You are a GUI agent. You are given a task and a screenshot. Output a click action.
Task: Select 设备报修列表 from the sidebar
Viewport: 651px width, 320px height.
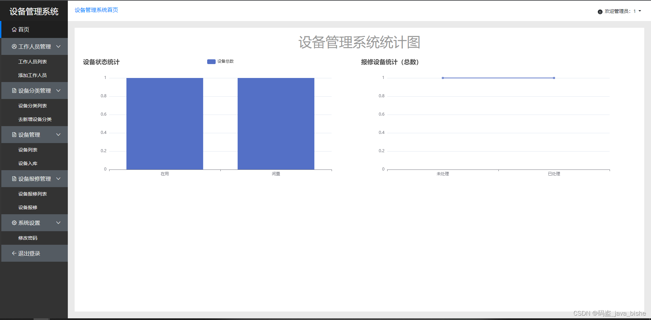click(x=33, y=194)
